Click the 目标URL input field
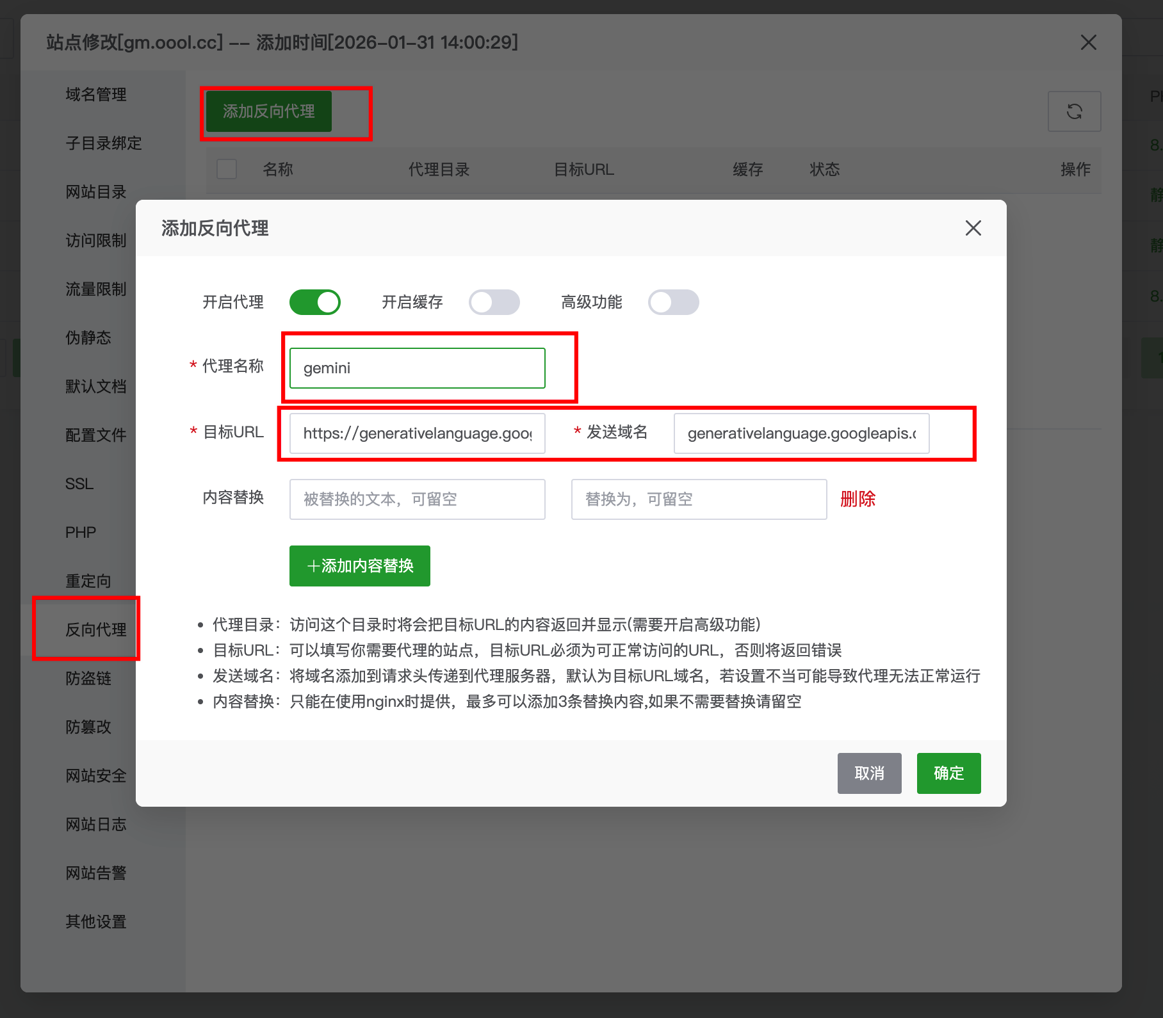Image resolution: width=1163 pixels, height=1018 pixels. click(x=416, y=433)
